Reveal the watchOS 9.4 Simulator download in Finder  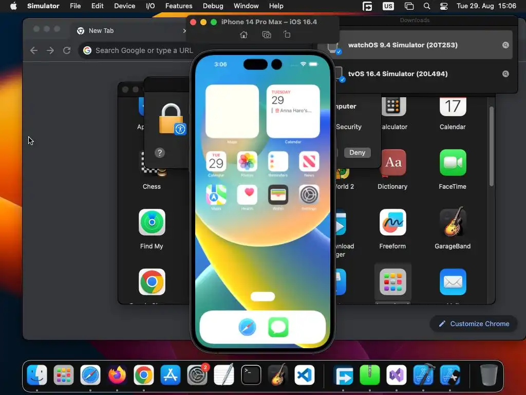505,45
